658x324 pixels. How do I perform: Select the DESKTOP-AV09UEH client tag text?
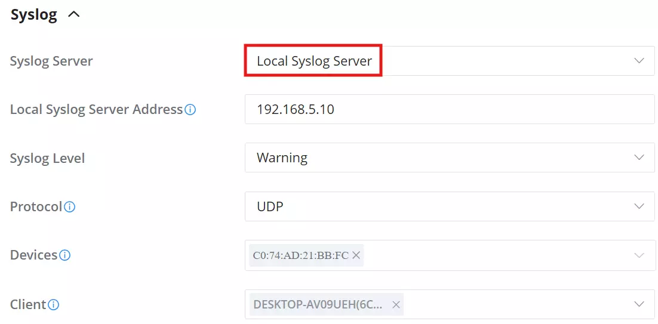click(x=318, y=305)
